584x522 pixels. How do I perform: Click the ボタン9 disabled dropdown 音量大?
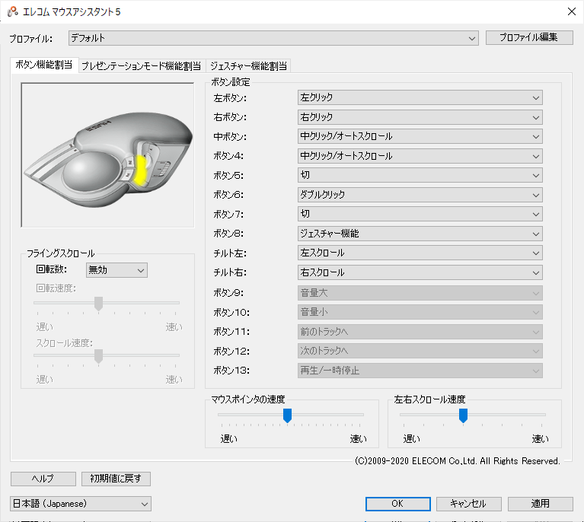point(420,293)
